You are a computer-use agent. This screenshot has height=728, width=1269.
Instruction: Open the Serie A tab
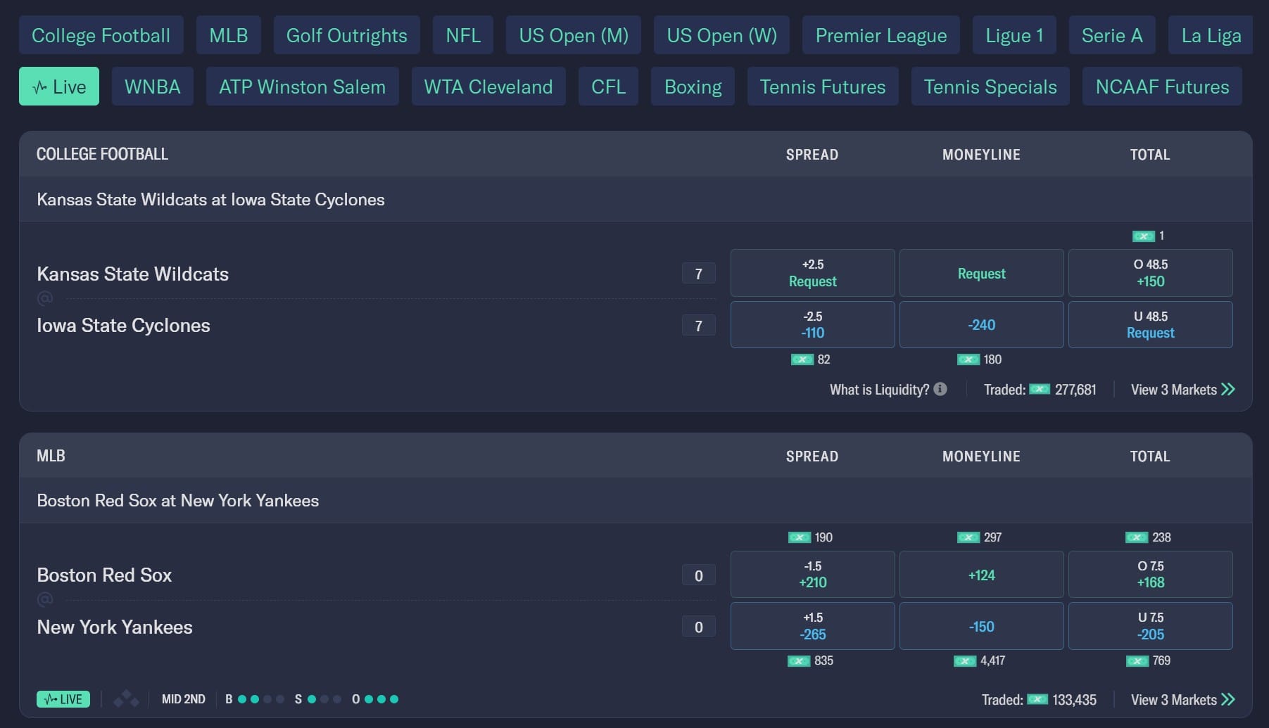[x=1112, y=35]
